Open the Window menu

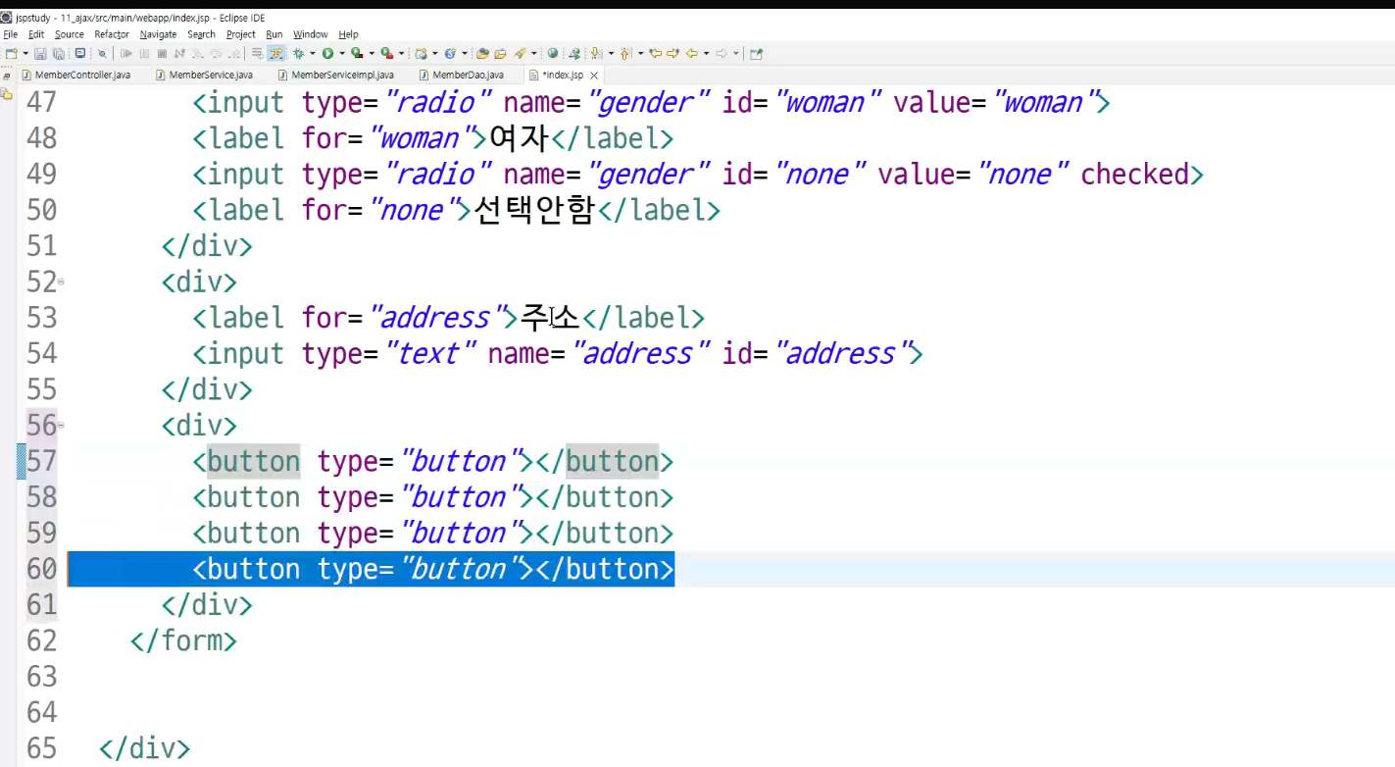311,34
